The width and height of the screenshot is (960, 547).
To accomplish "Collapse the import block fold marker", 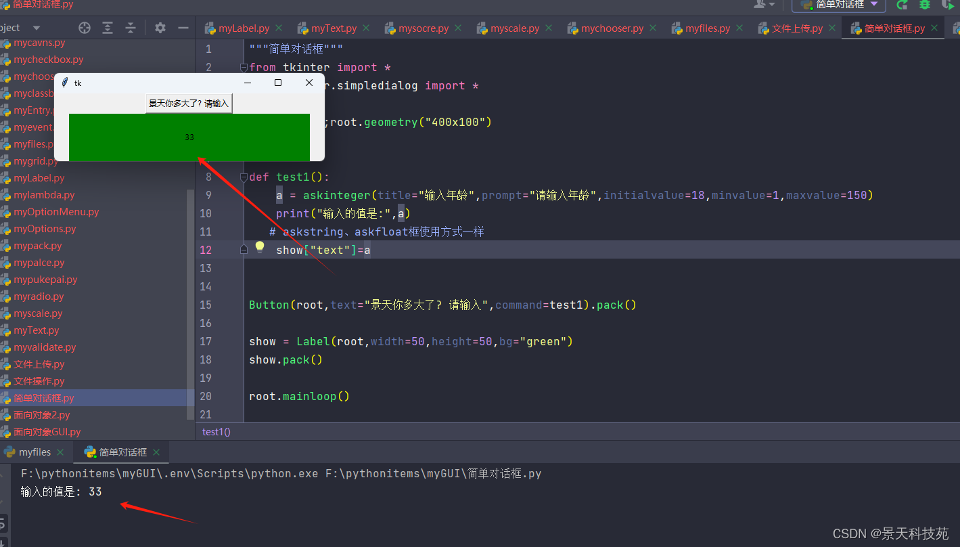I will [x=244, y=67].
